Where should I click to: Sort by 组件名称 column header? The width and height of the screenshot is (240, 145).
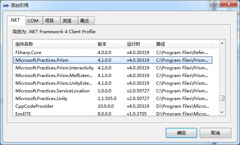(x=54, y=44)
